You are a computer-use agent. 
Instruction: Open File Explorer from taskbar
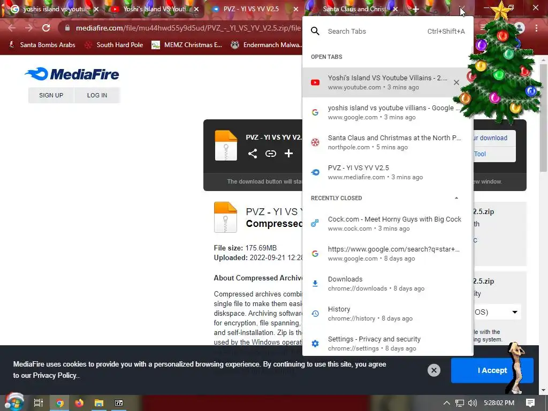coord(99,403)
